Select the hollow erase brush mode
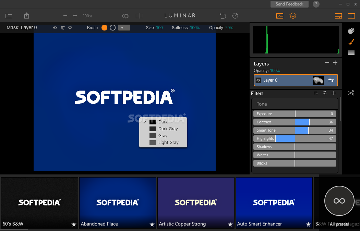The height and width of the screenshot is (231, 360). 113,28
